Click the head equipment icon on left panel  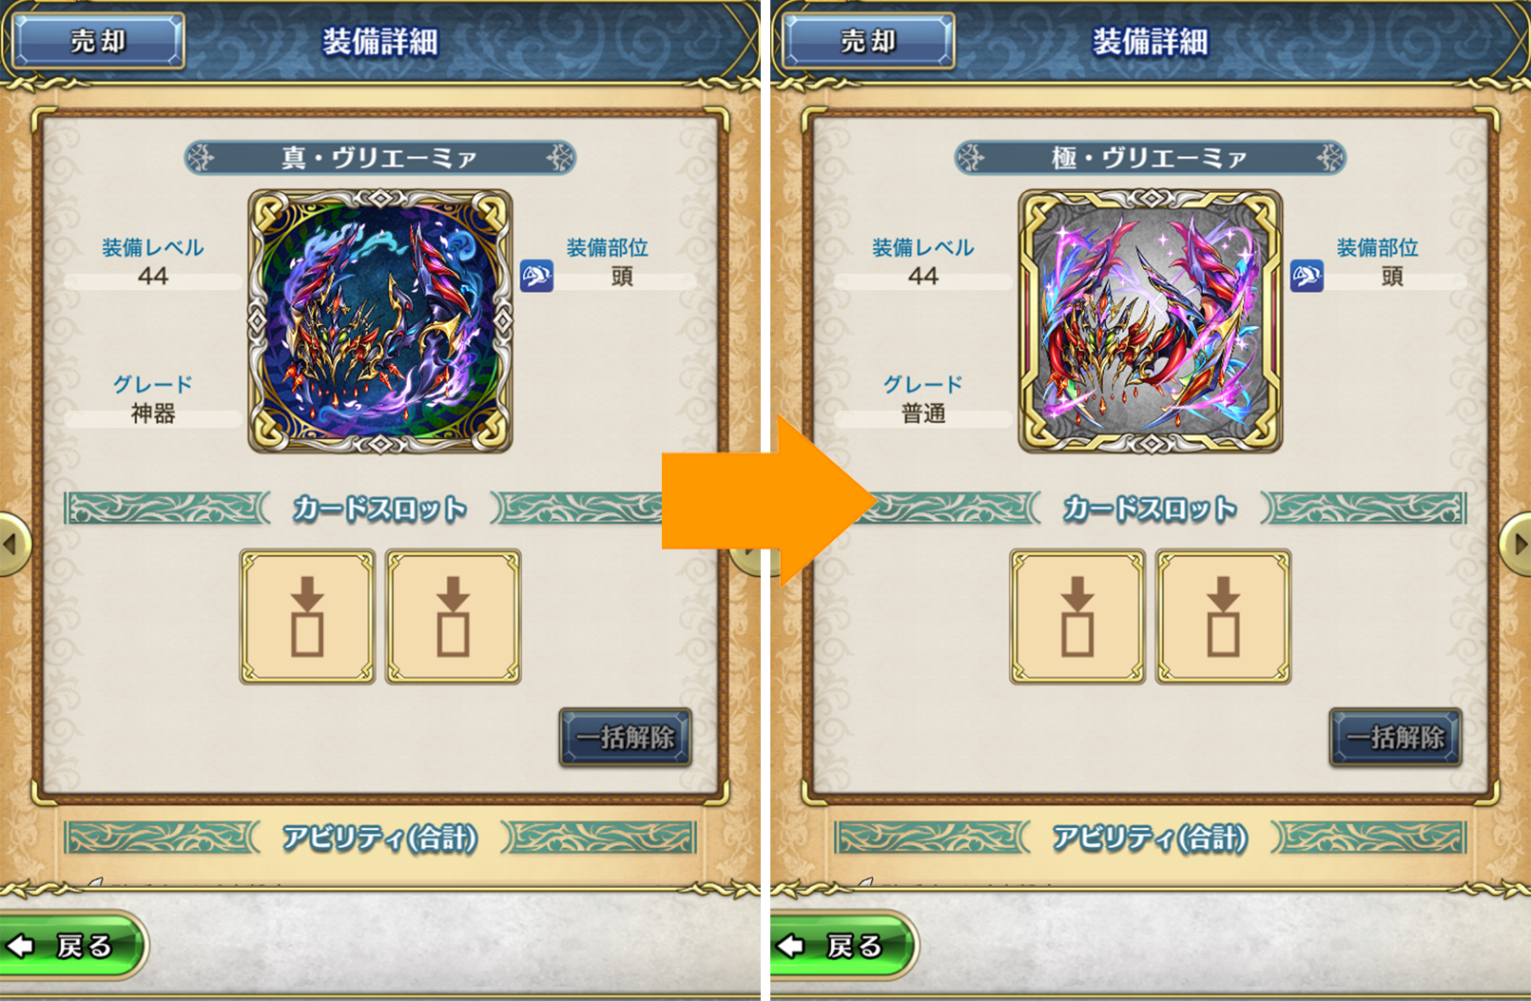[537, 277]
